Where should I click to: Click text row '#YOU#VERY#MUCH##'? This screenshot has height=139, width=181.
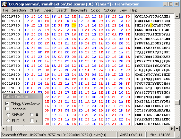pyautogui.click(x=152, y=84)
